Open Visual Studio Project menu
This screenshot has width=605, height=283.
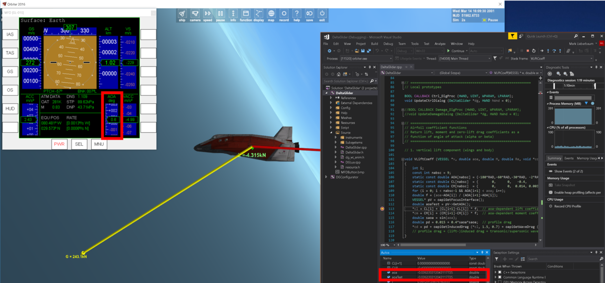pos(360,44)
